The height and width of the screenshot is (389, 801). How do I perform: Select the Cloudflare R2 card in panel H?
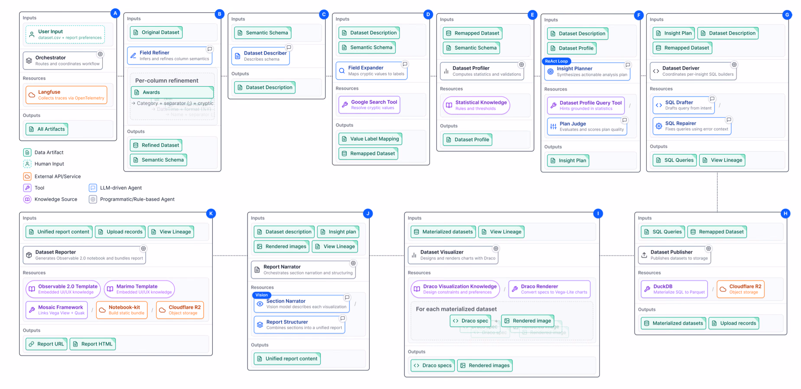tap(740, 289)
